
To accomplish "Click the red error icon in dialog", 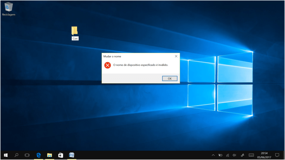I will (108, 65).
